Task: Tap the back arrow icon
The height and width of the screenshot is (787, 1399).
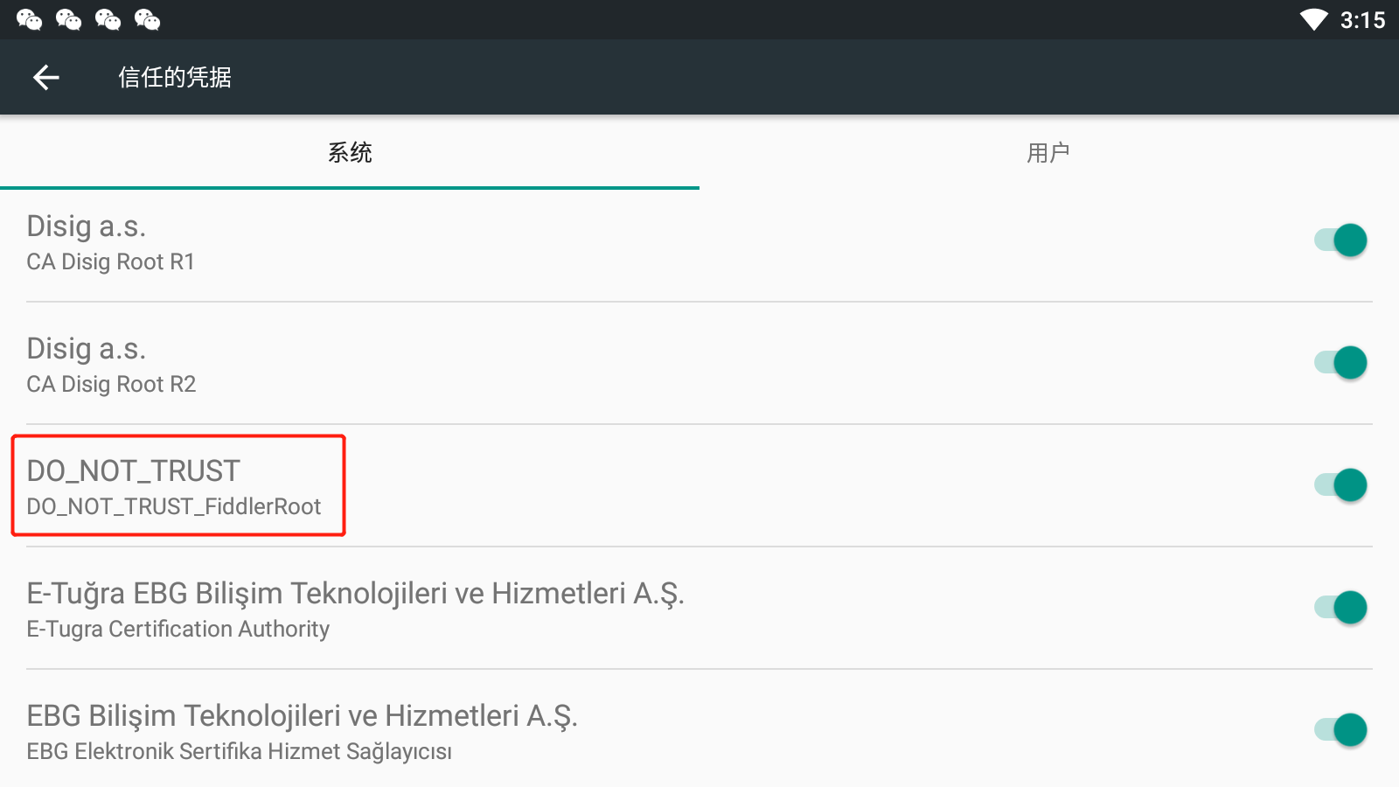Action: tap(46, 78)
